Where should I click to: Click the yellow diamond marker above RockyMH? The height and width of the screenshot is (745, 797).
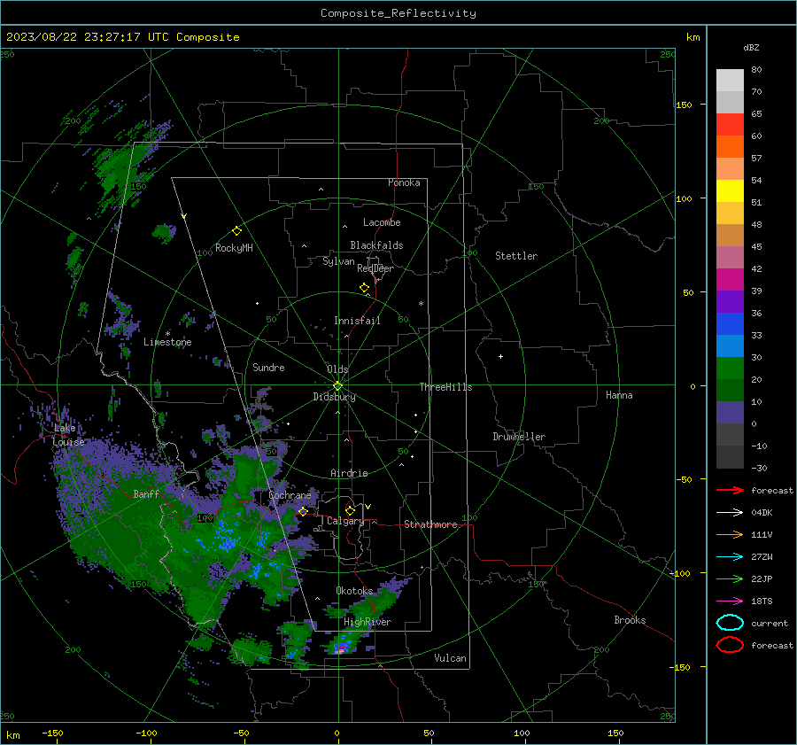pos(236,231)
